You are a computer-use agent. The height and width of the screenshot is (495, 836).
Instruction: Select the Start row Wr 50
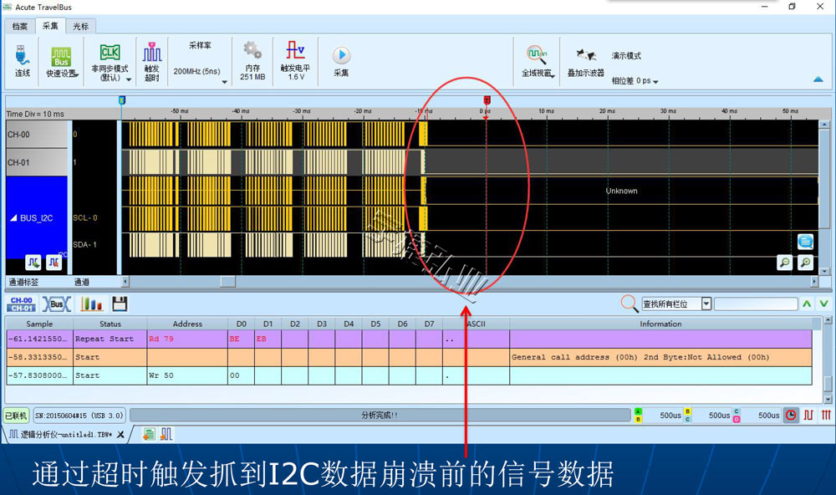[x=409, y=375]
